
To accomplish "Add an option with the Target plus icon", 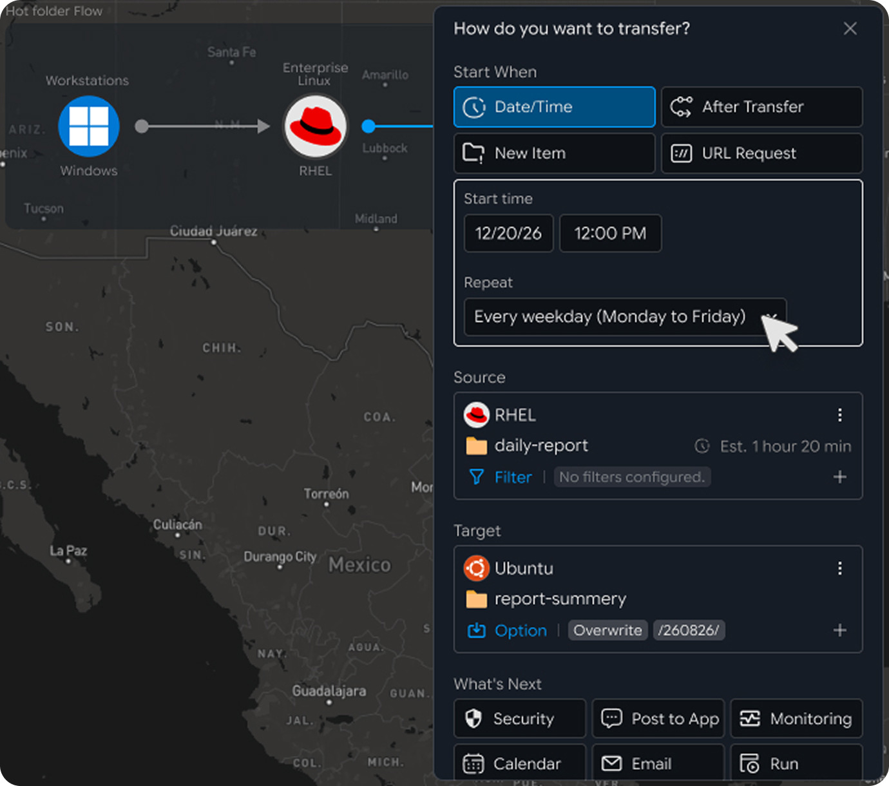I will click(840, 630).
